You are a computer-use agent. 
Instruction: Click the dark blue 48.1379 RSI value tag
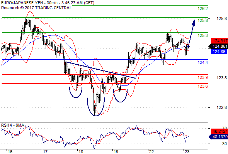219,137
